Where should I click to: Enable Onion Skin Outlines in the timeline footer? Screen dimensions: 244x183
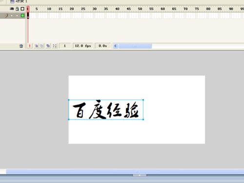point(42,46)
